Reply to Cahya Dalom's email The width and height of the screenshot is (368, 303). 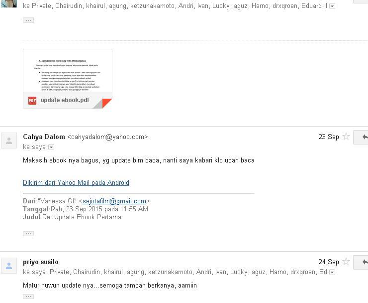pos(363,137)
